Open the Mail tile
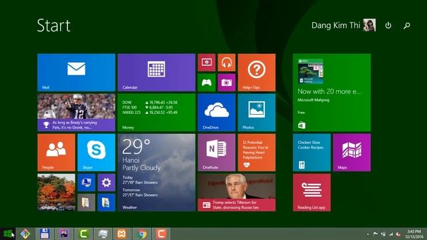This screenshot has width=427, height=240. click(76, 73)
